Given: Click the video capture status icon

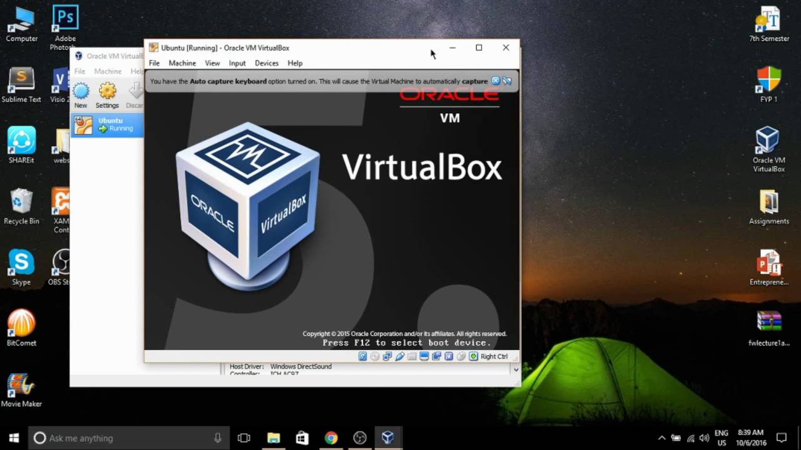Looking at the screenshot, I should [x=437, y=356].
